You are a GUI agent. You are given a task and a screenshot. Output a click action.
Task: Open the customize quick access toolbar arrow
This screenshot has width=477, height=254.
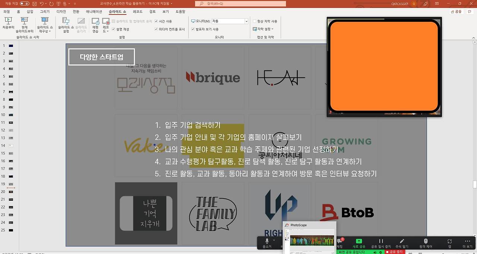[x=75, y=3]
